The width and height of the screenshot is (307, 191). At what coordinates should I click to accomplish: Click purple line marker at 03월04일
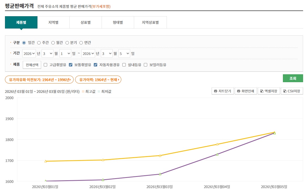pyautogui.click(x=217, y=154)
